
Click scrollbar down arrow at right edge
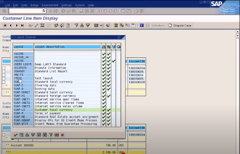[237, 36]
